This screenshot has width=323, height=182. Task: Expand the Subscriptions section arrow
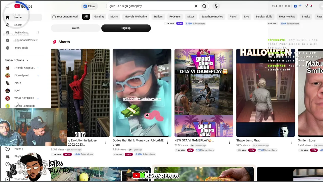point(27,60)
